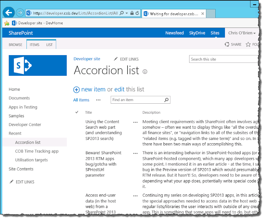The height and width of the screenshot is (220, 265).
Task: Click EDIT LINKS below Site Contents
Action: [x=22, y=182]
